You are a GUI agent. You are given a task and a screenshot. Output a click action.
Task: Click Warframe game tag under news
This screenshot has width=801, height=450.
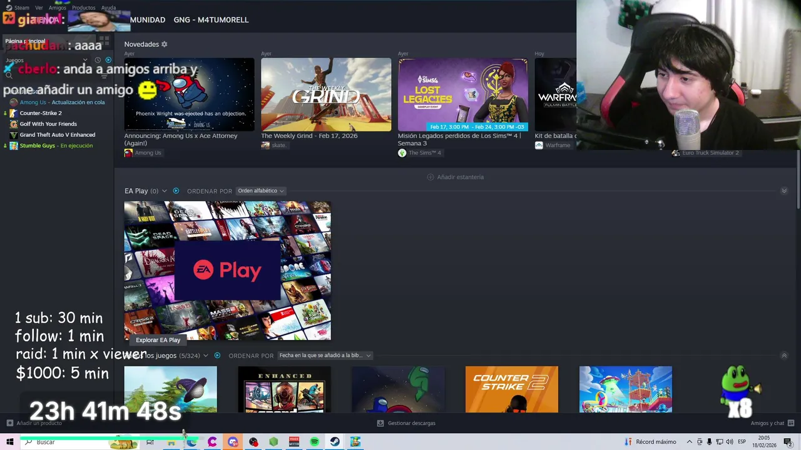[553, 145]
